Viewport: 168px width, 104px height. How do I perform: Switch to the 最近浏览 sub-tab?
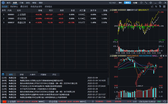click(24, 7)
